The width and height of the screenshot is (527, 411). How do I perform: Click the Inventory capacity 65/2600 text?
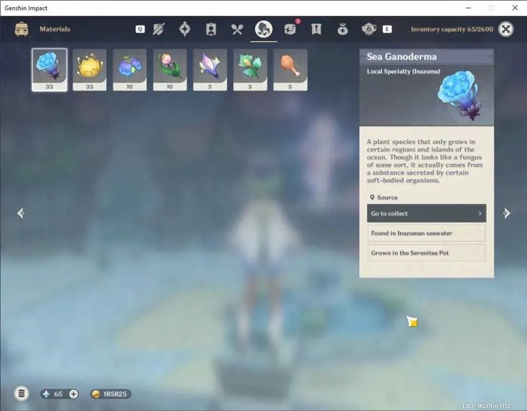(452, 29)
